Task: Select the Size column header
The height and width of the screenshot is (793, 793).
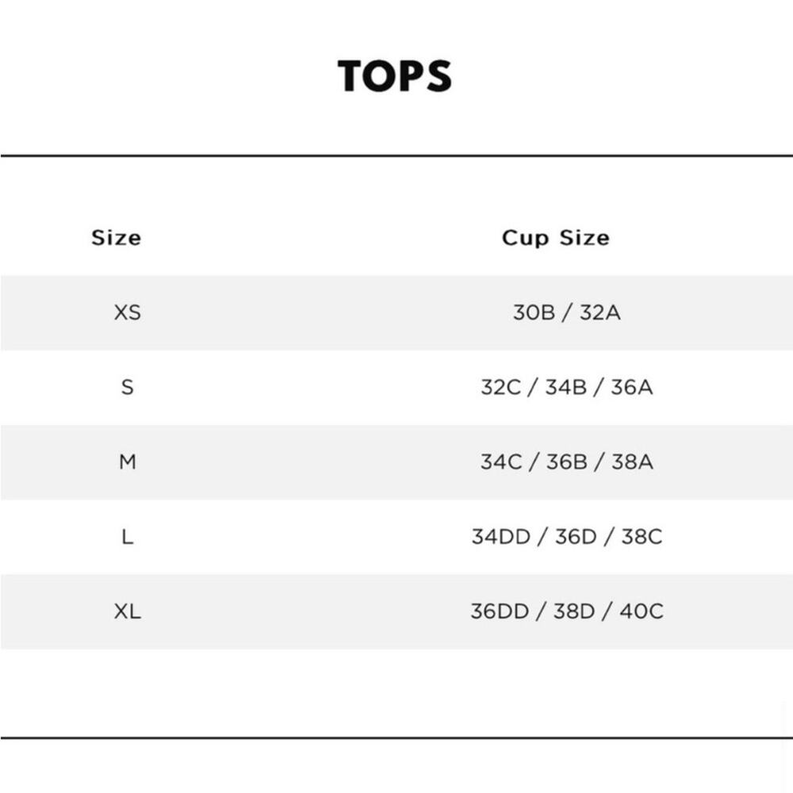Action: (117, 238)
